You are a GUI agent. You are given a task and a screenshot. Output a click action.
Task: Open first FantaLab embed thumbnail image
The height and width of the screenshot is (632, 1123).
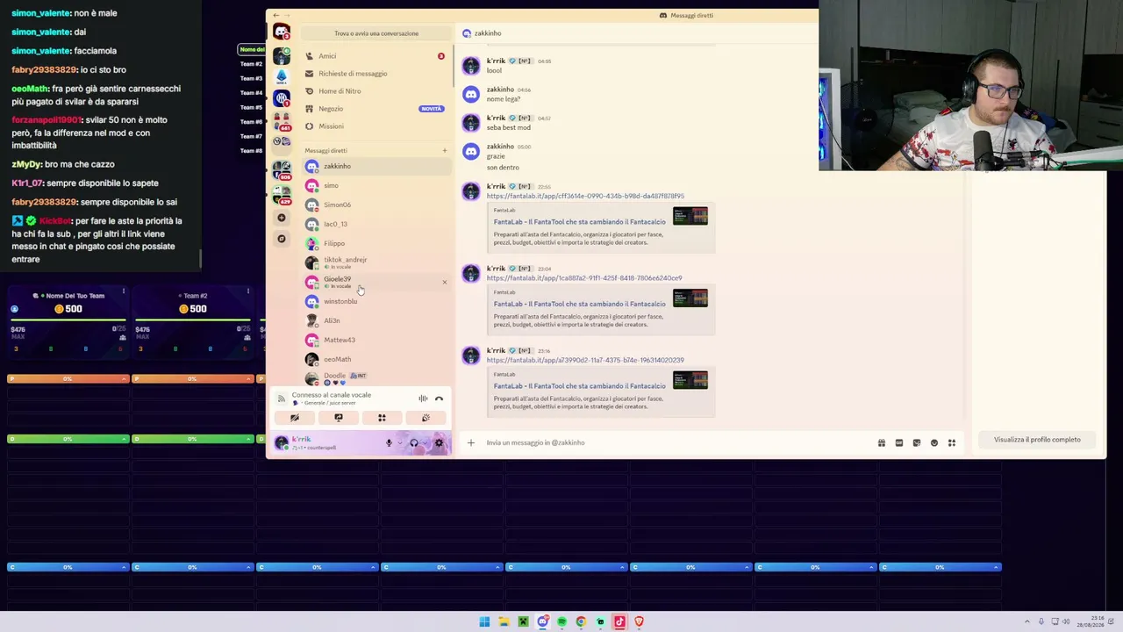(x=690, y=216)
